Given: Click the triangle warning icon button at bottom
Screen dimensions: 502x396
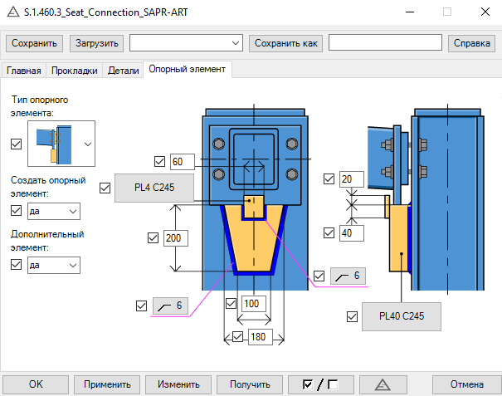Looking at the screenshot, I should pos(383,384).
